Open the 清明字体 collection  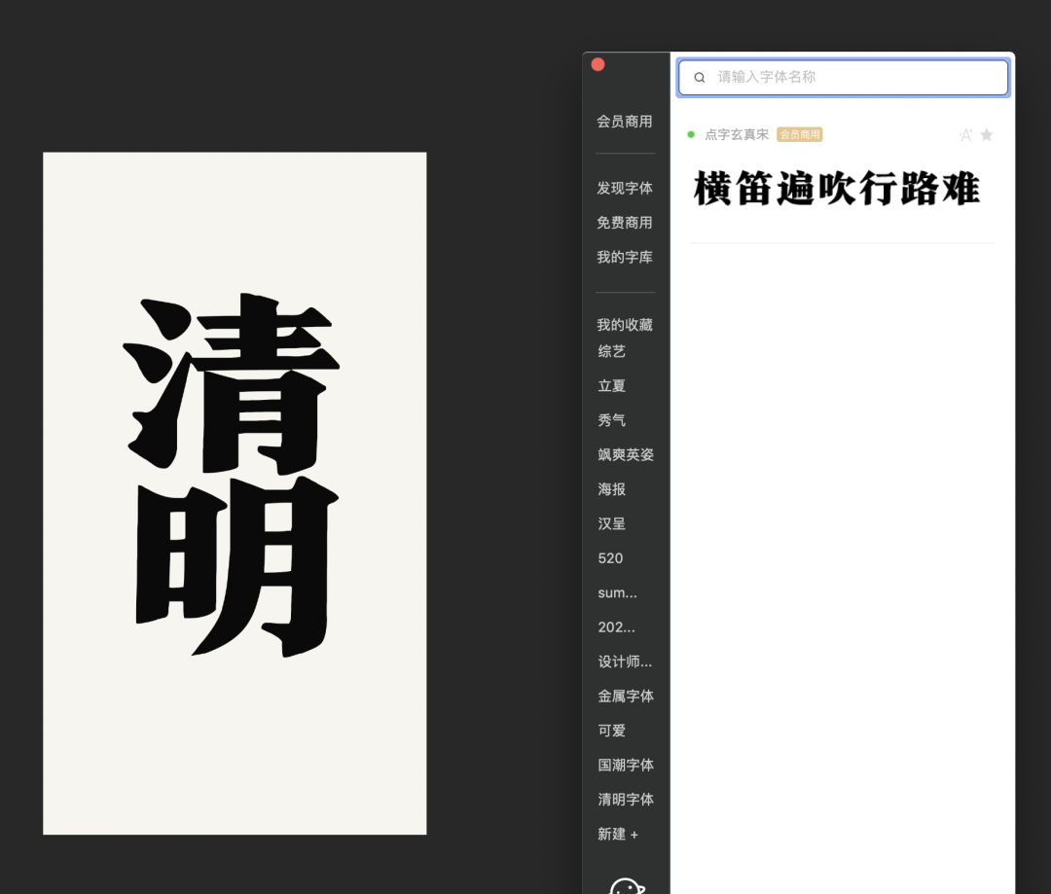(626, 800)
